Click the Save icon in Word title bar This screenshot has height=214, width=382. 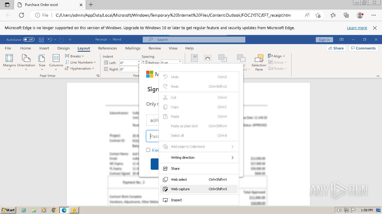41,40
